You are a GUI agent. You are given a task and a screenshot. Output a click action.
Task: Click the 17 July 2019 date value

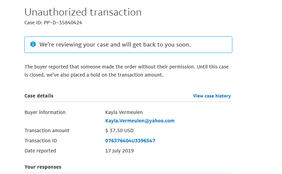point(119,151)
